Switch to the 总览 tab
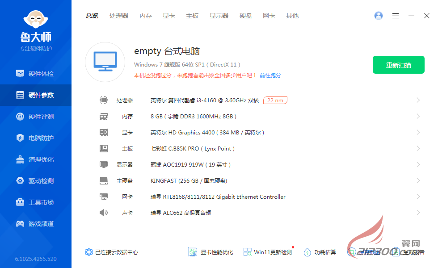 (x=92, y=16)
